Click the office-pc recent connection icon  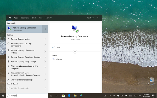pyautogui.click(x=53, y=59)
